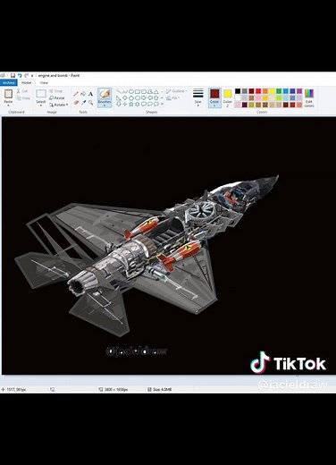336x465 pixels.
Task: Open the shape Fill dropdown
Action: [x=173, y=97]
